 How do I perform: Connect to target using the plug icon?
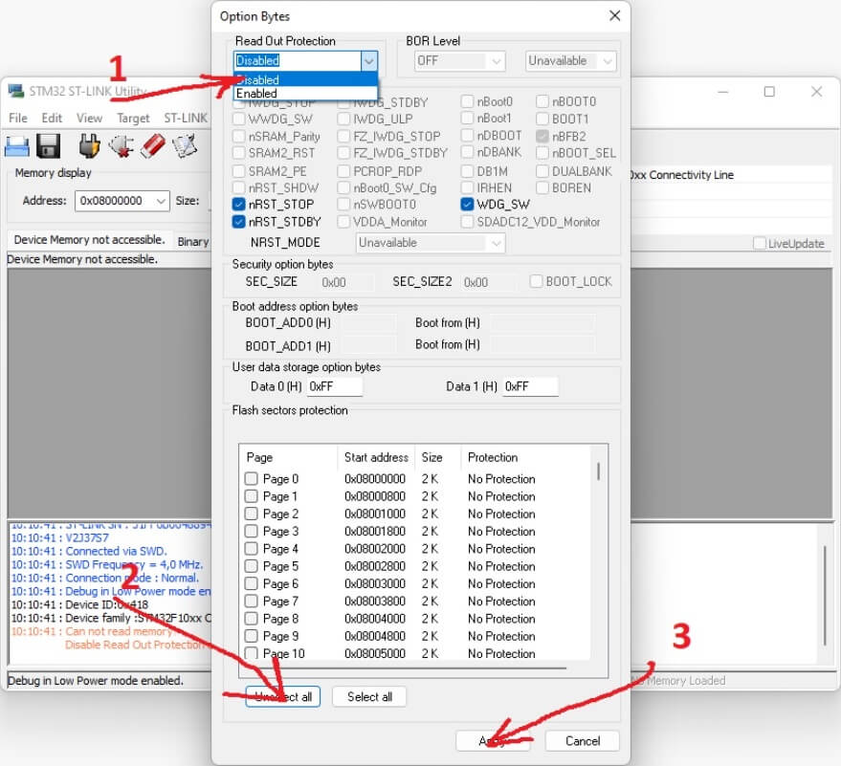89,145
